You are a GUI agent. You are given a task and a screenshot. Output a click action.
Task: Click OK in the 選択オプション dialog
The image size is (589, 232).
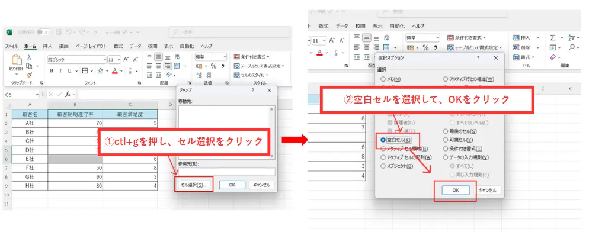pos(456,191)
